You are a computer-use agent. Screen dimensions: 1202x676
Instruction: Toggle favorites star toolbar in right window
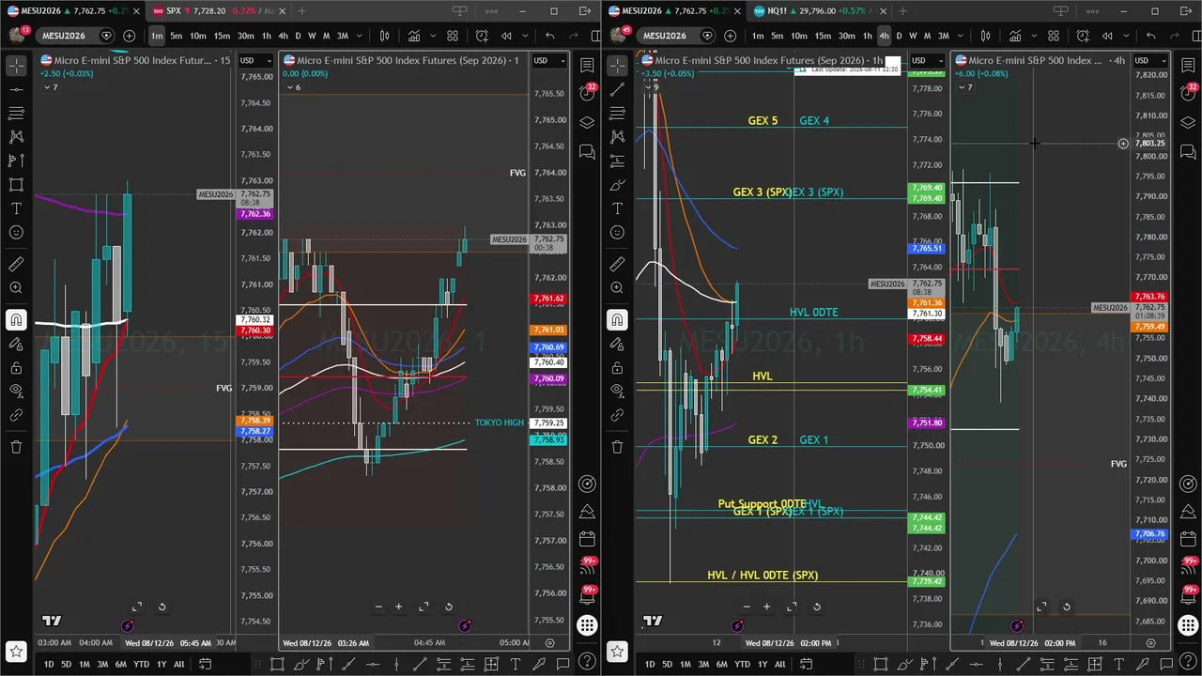(617, 650)
